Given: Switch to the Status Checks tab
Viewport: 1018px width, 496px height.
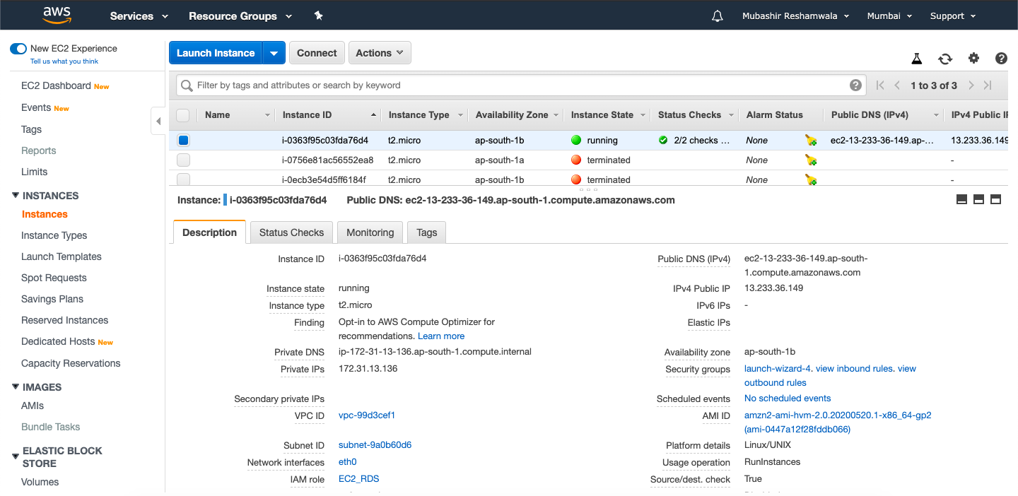Looking at the screenshot, I should [291, 232].
